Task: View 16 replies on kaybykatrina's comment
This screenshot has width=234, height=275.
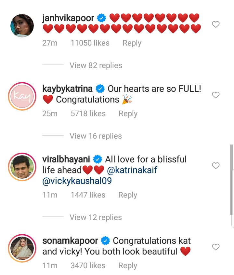Action: [96, 136]
